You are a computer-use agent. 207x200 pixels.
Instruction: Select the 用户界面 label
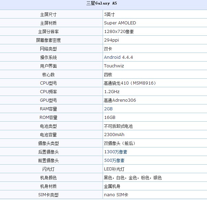click(48, 66)
